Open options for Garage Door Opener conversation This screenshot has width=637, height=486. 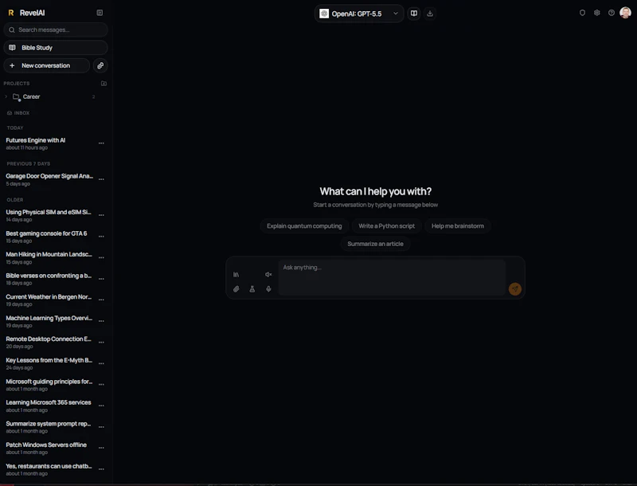pyautogui.click(x=101, y=179)
